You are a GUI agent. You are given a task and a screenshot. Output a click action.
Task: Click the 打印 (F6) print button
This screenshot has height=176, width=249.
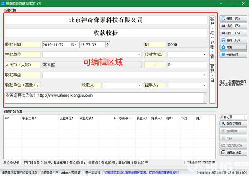point(233,33)
